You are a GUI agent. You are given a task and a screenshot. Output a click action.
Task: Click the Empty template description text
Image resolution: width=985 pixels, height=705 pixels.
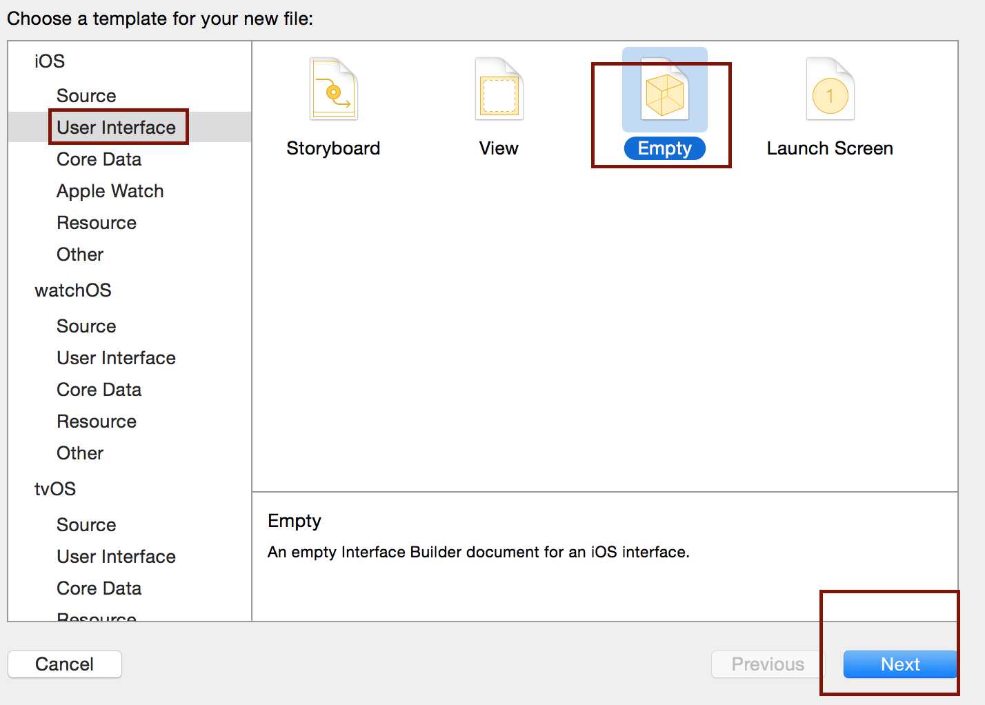coord(479,553)
